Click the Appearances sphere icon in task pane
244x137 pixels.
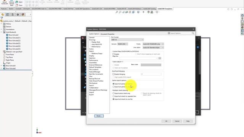tap(242, 27)
